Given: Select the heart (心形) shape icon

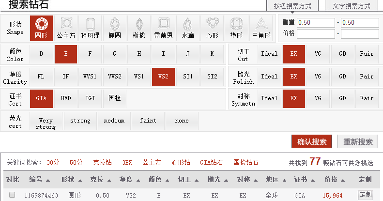Looking at the screenshot, I should coord(212,28).
